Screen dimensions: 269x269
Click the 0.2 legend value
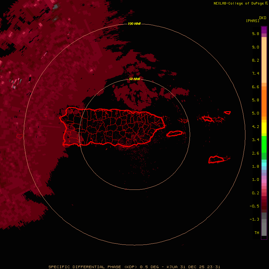click(256, 193)
